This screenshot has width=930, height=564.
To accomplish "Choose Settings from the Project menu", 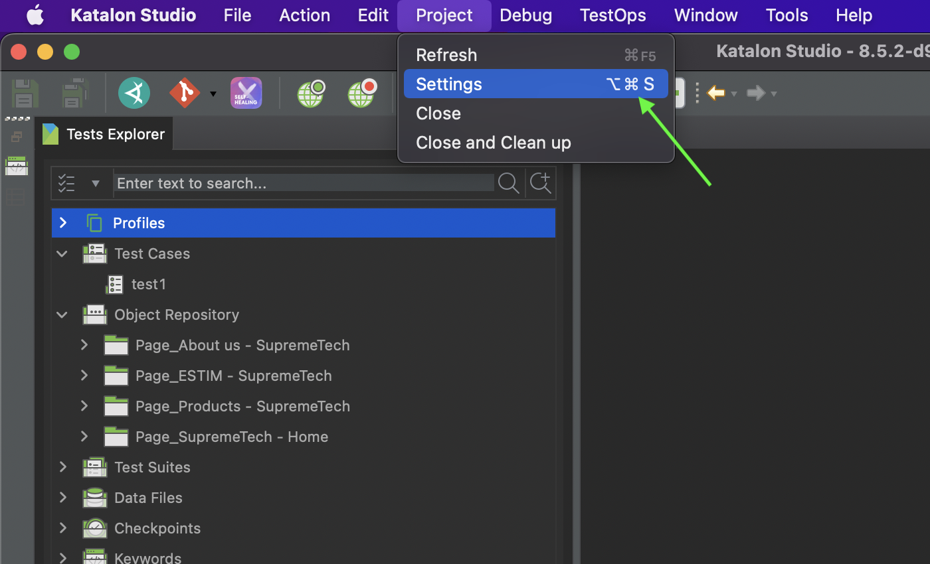I will pos(536,84).
